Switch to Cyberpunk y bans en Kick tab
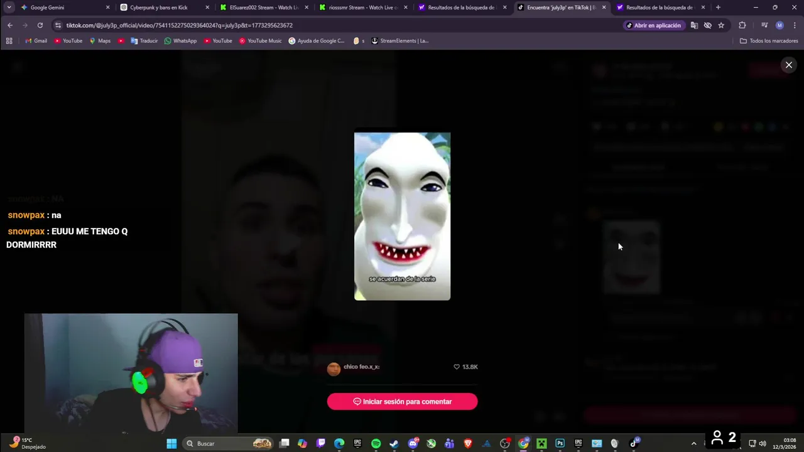This screenshot has width=804, height=452. [165, 8]
